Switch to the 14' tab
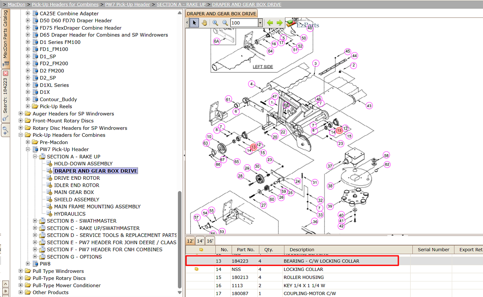The image size is (483, 297). [200, 241]
